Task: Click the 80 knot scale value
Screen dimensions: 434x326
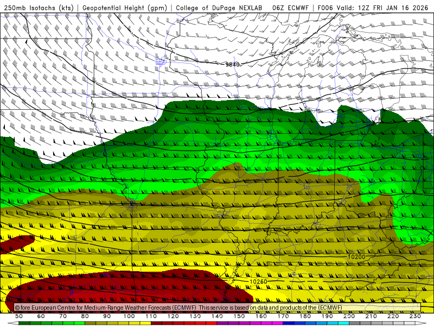Action: [x=85, y=316]
